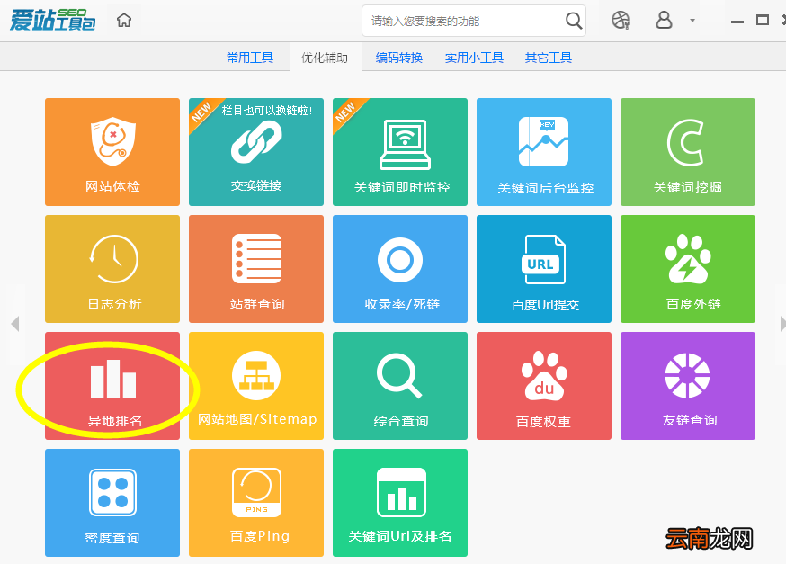This screenshot has width=786, height=564.
Task: Click the search magnifier icon
Action: (x=574, y=21)
